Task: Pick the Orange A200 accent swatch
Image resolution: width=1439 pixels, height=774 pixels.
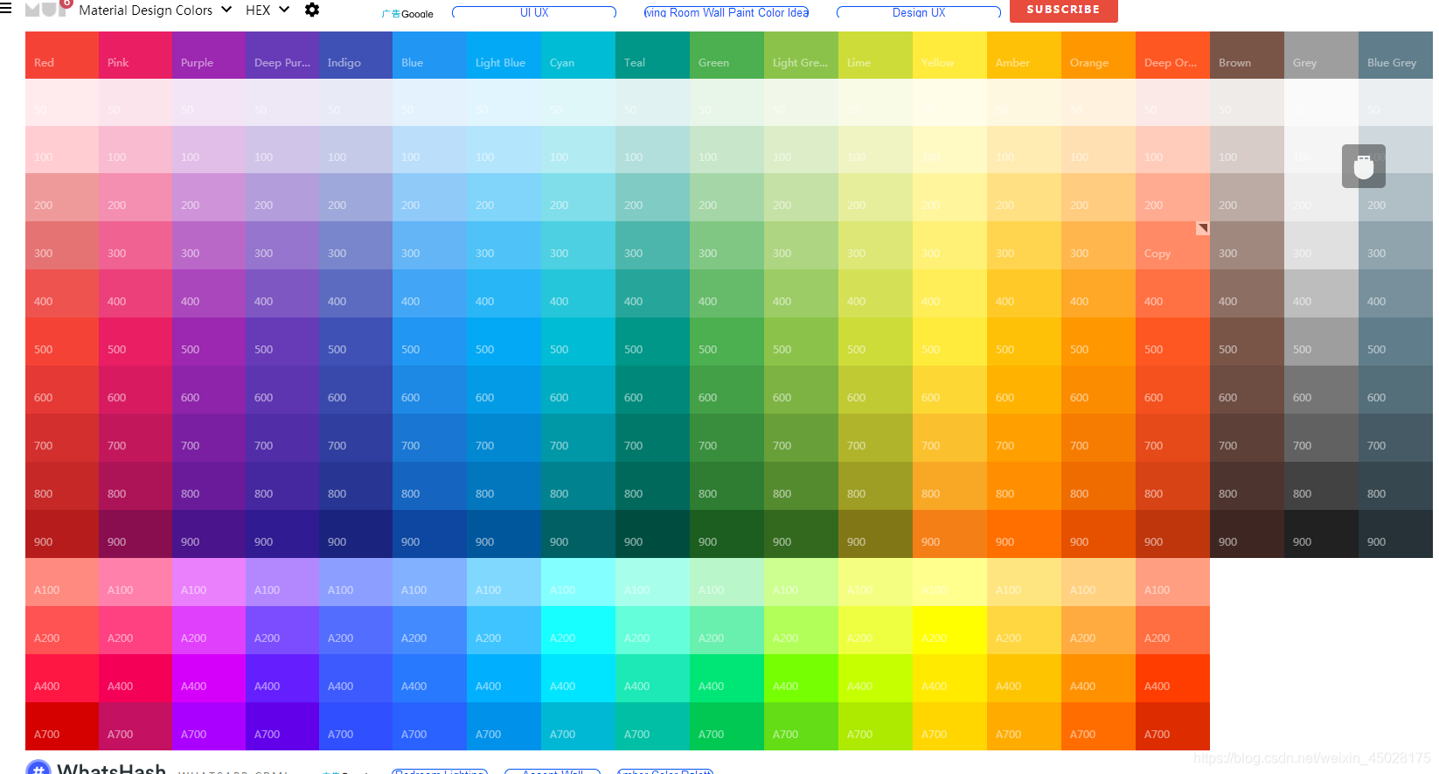Action: click(x=1098, y=630)
